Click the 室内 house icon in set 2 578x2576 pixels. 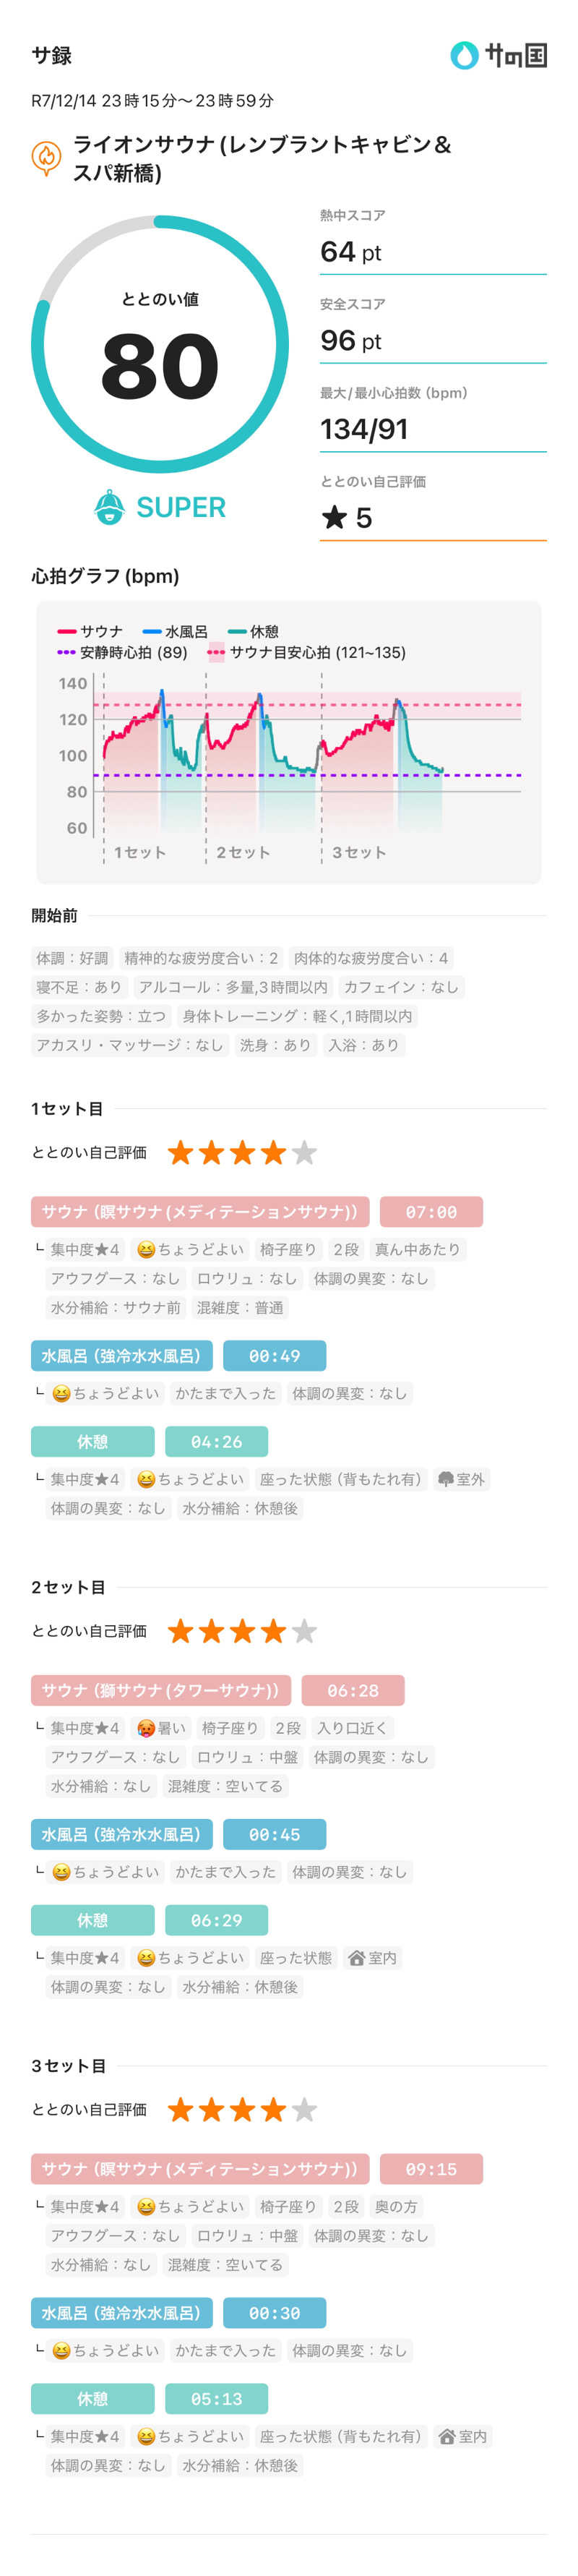[x=356, y=1957]
